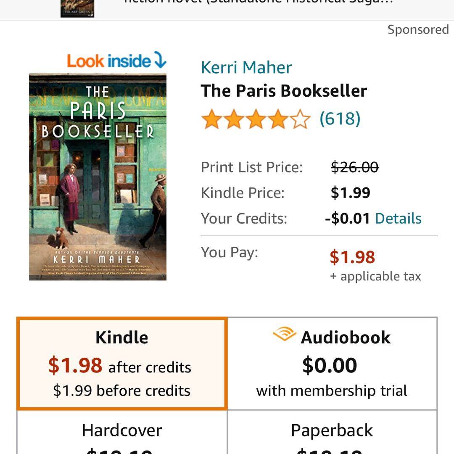Open The Paris Bookseller cover image
Viewport: 454px width, 454px height.
point(98,177)
